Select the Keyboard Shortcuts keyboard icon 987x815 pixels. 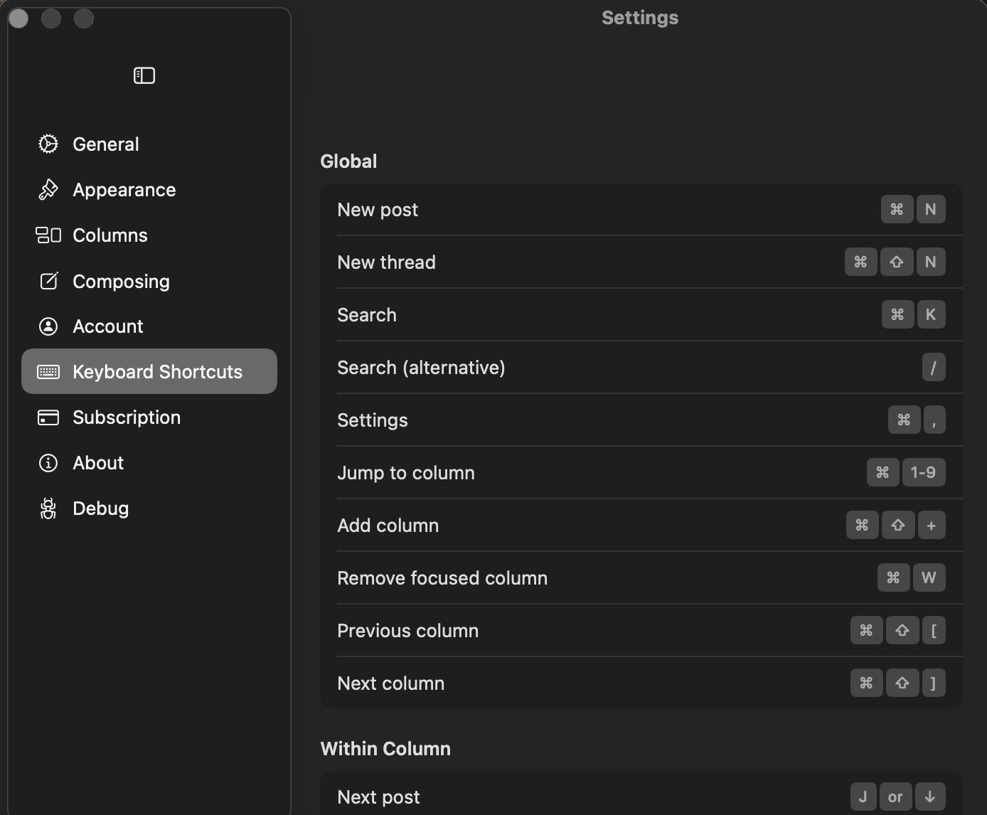(x=48, y=371)
